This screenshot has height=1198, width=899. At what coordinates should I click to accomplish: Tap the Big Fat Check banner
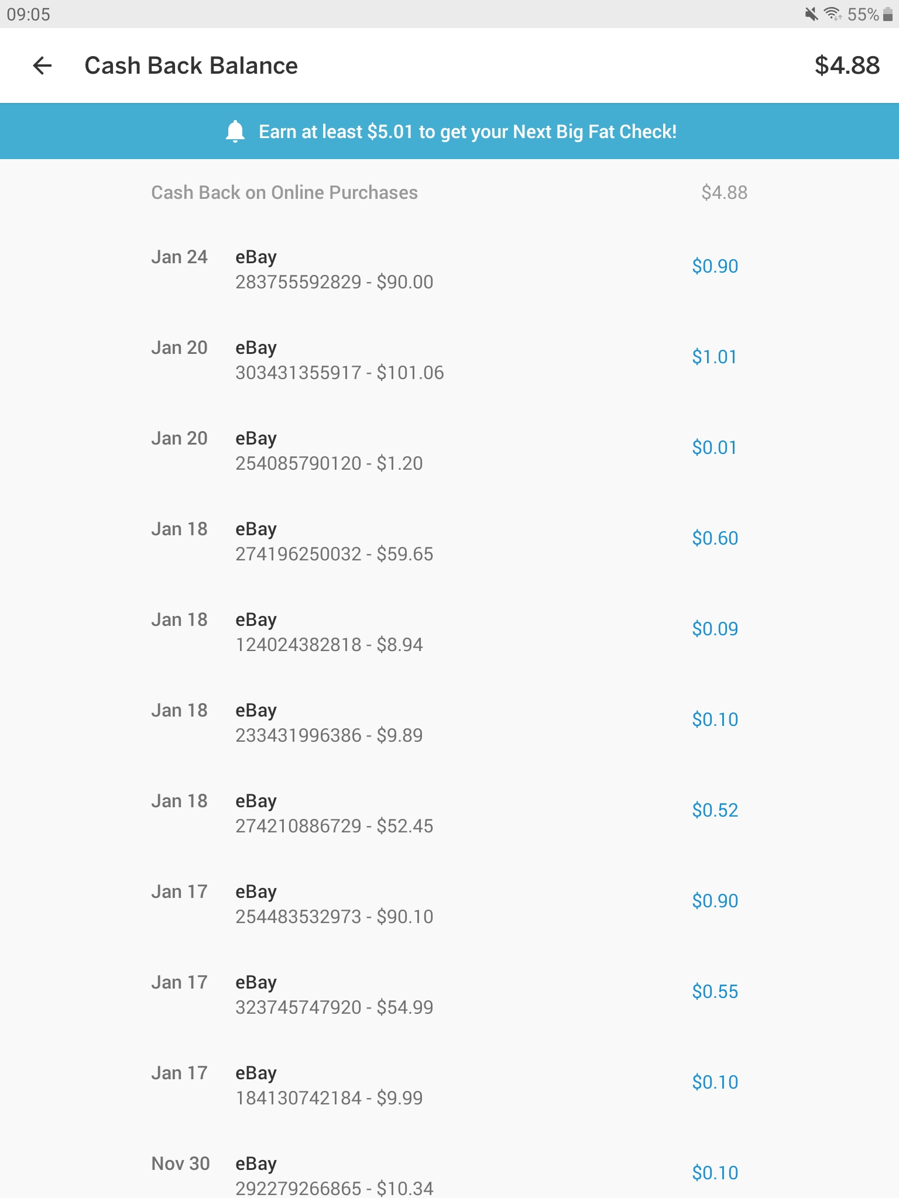(x=449, y=132)
